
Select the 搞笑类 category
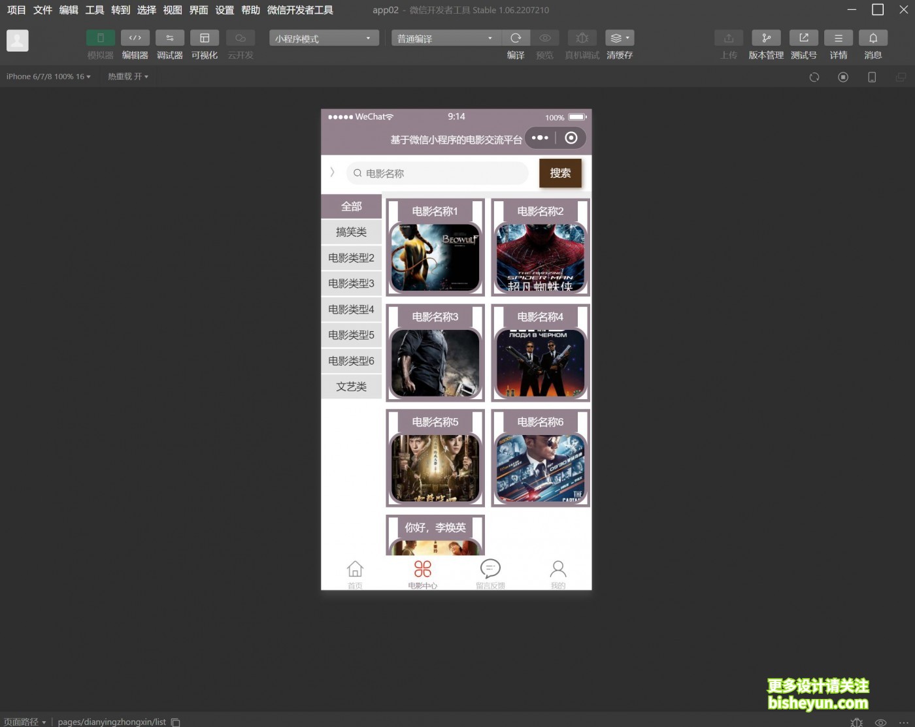point(352,232)
